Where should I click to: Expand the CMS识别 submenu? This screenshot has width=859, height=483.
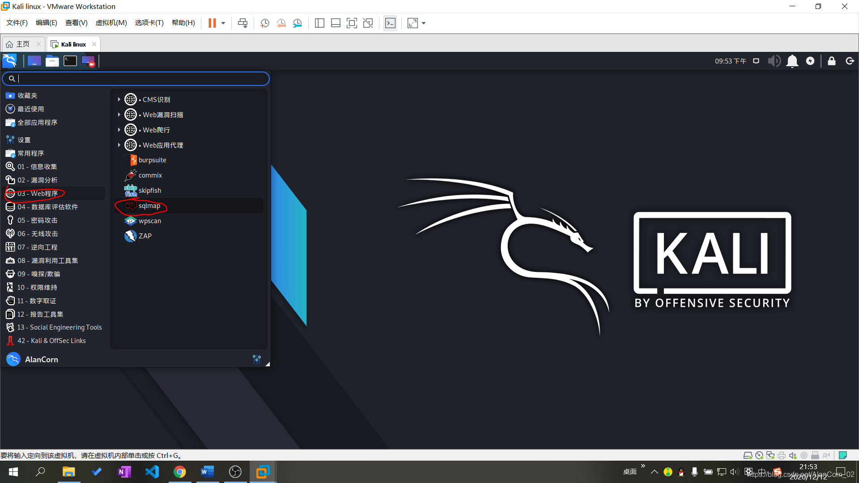[119, 99]
